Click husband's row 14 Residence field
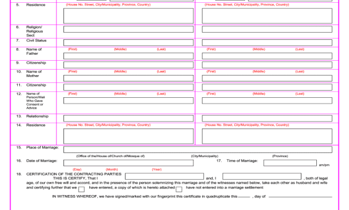 click(129, 136)
